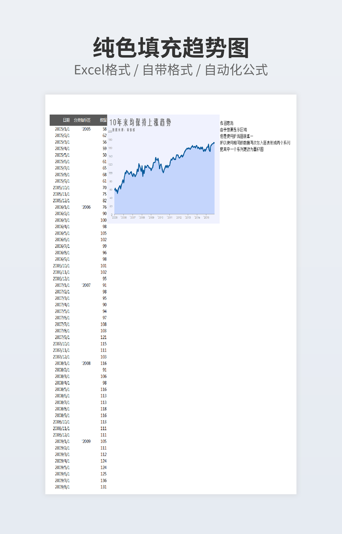Image resolution: width=342 pixels, height=534 pixels.
Task: Select the '2006 category label cell
Action: click(86, 207)
